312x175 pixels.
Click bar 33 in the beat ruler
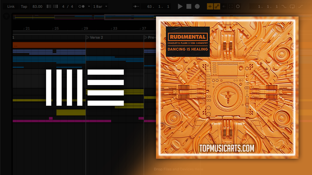115,29
